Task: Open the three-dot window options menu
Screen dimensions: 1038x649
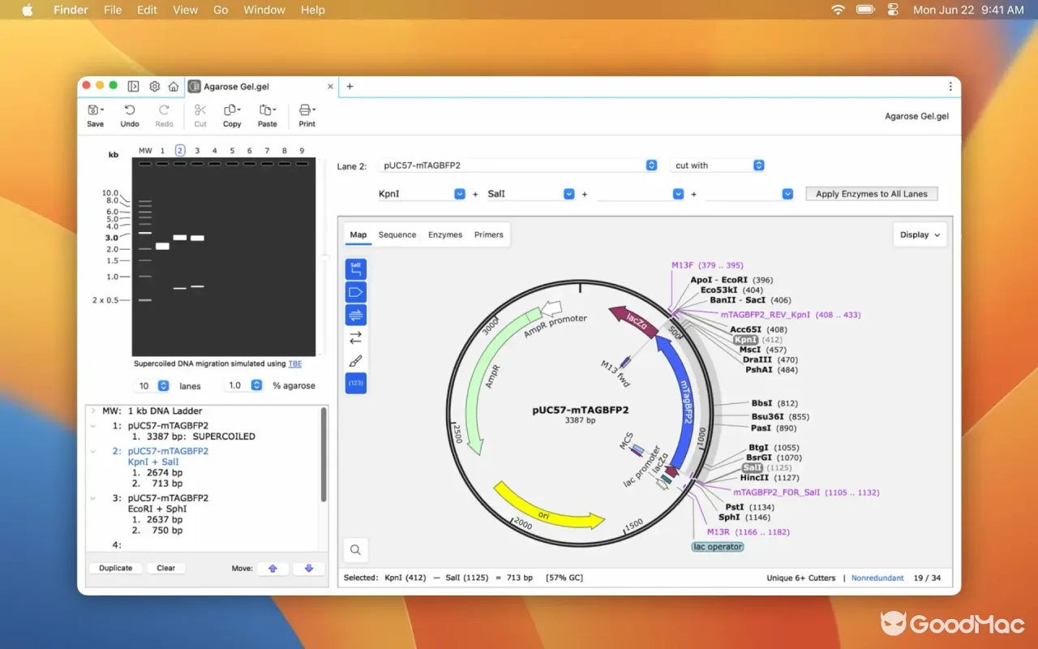Action: [950, 87]
